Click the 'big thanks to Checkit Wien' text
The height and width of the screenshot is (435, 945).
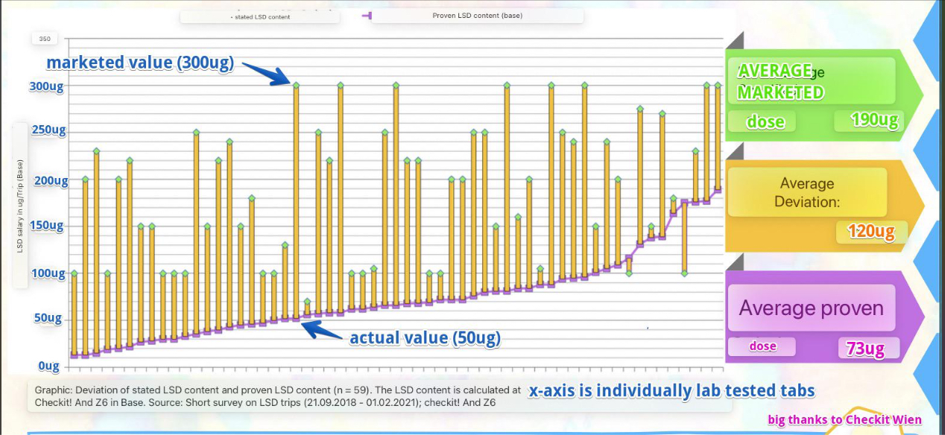tap(844, 420)
